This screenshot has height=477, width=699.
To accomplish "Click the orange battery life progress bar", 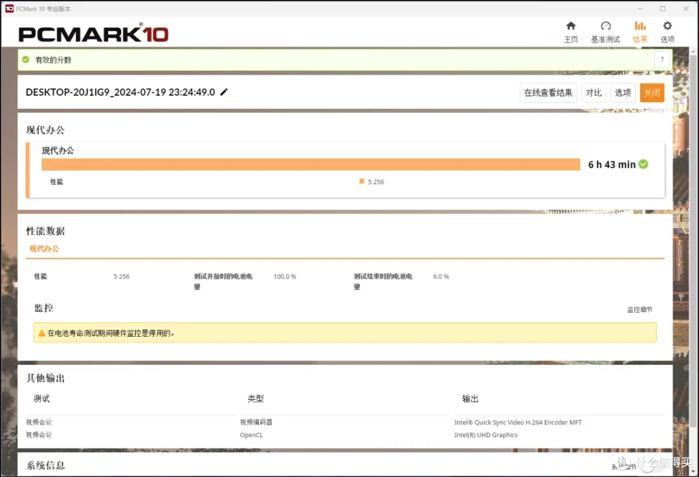I will tap(311, 164).
